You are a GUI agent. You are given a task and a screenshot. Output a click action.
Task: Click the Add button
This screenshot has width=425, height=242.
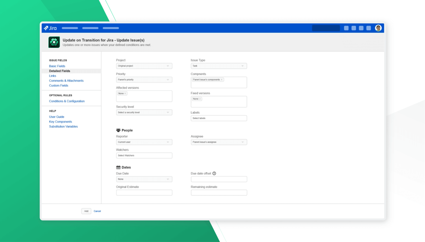click(x=86, y=211)
